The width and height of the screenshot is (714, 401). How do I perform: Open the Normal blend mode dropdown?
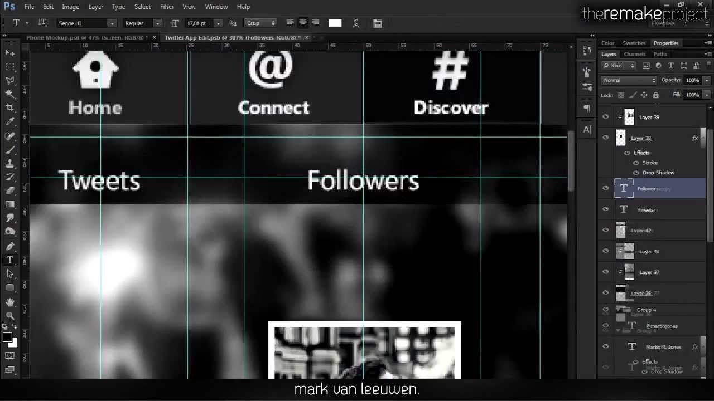tap(629, 80)
